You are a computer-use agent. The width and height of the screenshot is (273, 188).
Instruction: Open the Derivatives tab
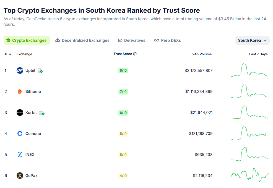point(132,40)
